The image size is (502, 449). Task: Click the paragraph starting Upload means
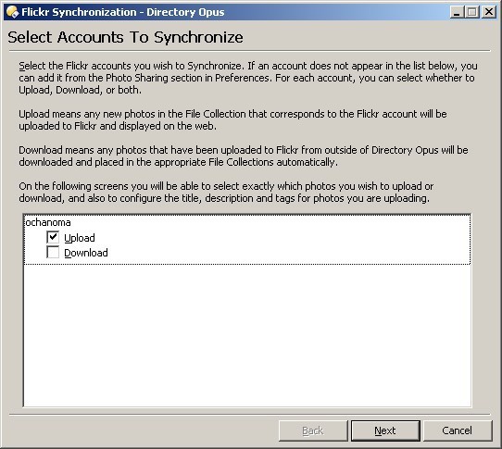232,120
